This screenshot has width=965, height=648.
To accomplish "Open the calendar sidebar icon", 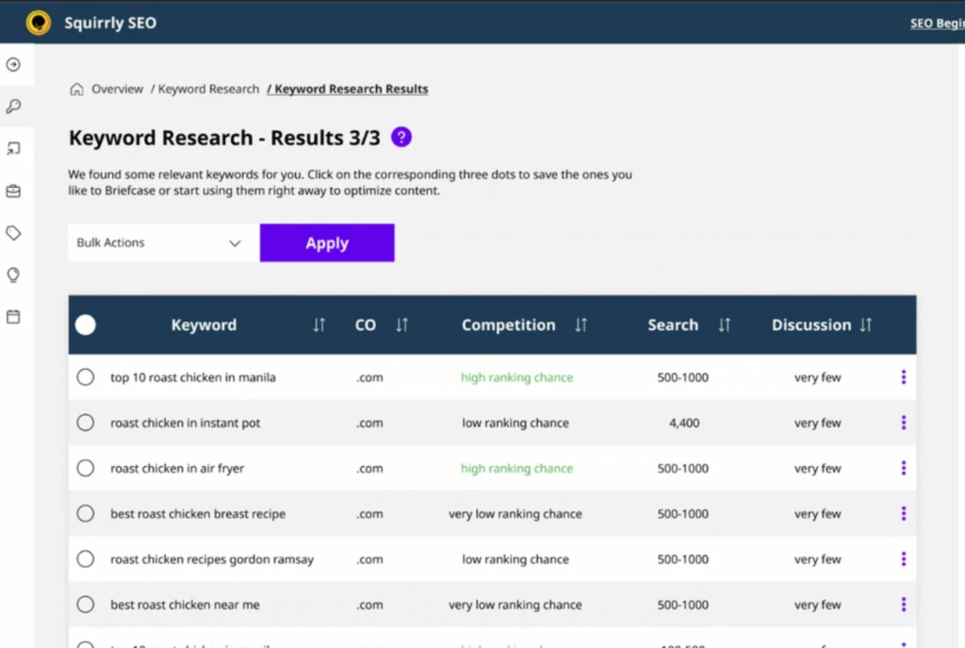I will coord(13,317).
